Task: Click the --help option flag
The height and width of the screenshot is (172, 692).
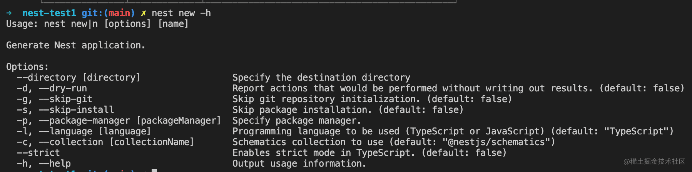Action: (x=55, y=164)
